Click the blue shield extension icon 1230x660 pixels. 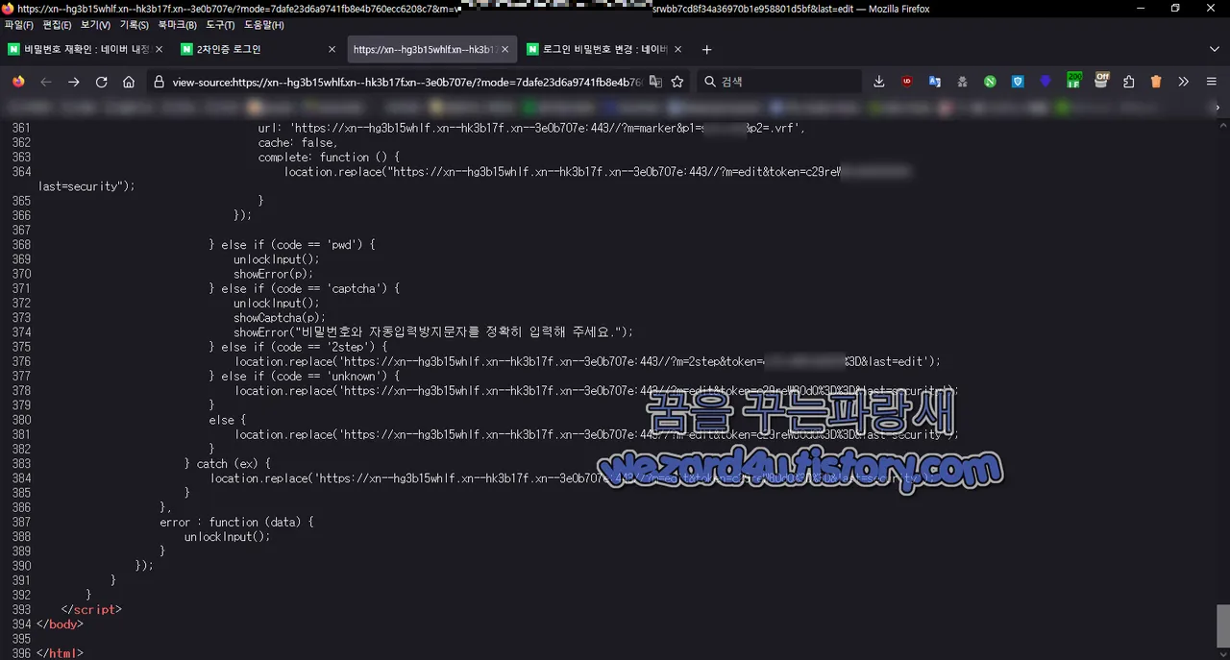[x=1018, y=82]
